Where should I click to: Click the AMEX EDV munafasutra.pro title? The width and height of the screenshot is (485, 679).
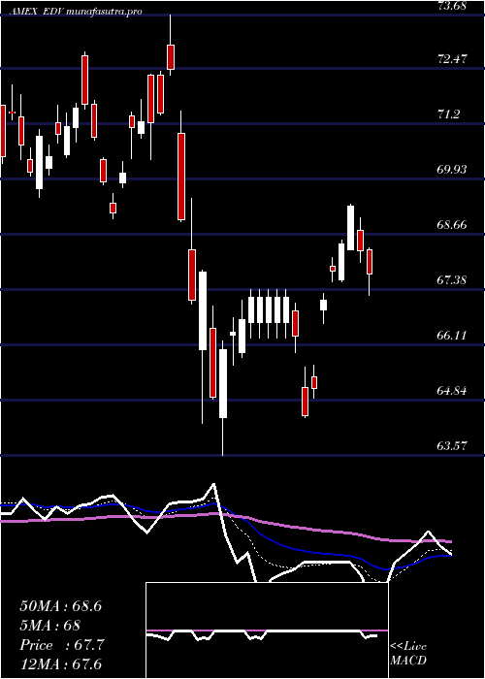point(76,12)
